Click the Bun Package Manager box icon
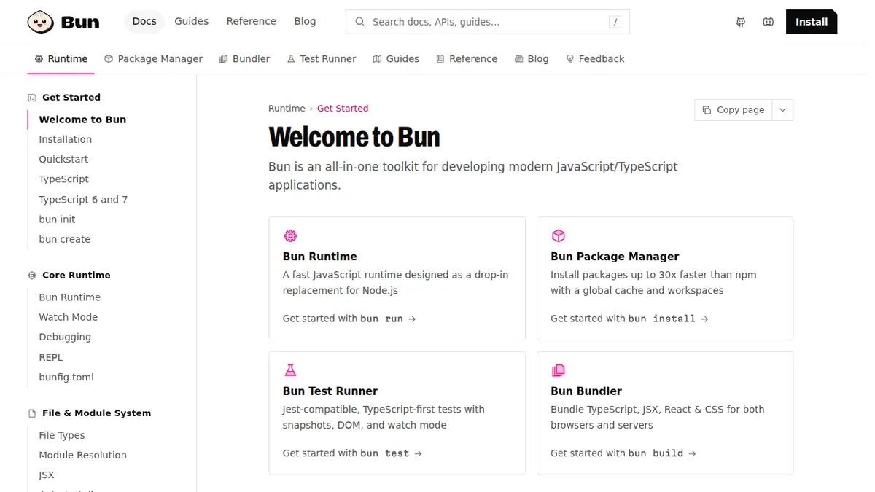 point(558,235)
